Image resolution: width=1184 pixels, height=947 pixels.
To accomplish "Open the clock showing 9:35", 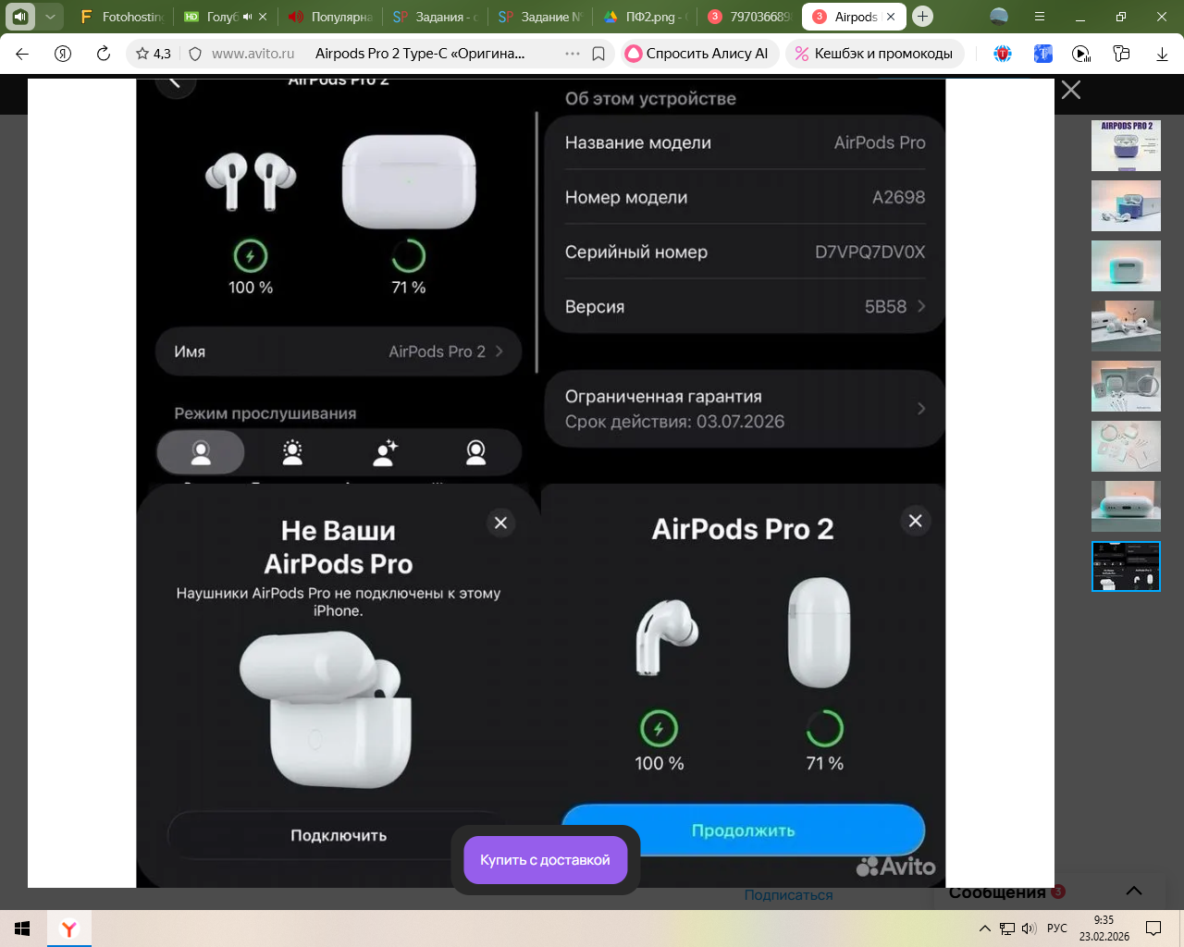I will click(1104, 929).
